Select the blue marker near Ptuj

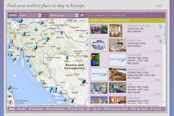(41, 22)
